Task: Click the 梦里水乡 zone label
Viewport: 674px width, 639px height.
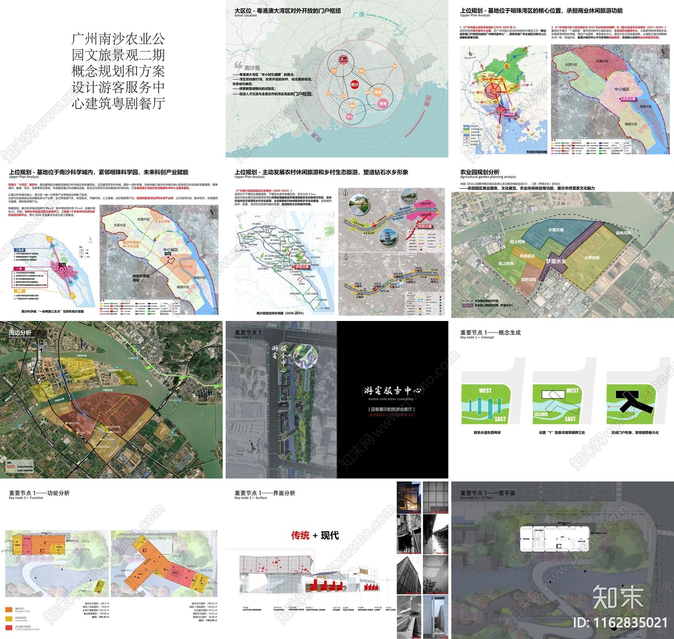Action: (556, 261)
